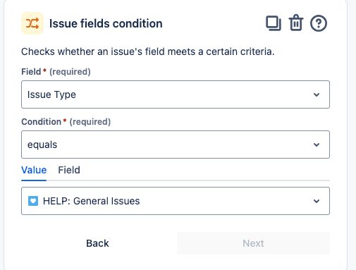Expand chevron in the Field selector
This screenshot has width=356, height=270.
pos(317,94)
